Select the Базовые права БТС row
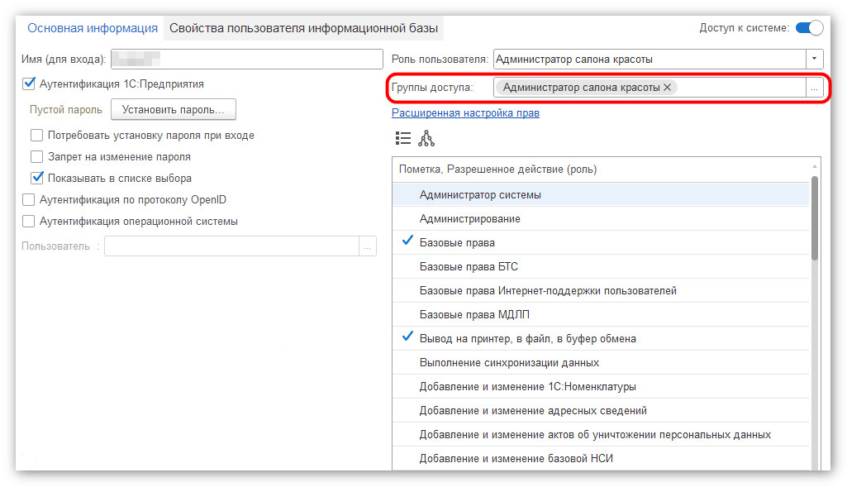This screenshot has width=847, height=487. click(601, 266)
